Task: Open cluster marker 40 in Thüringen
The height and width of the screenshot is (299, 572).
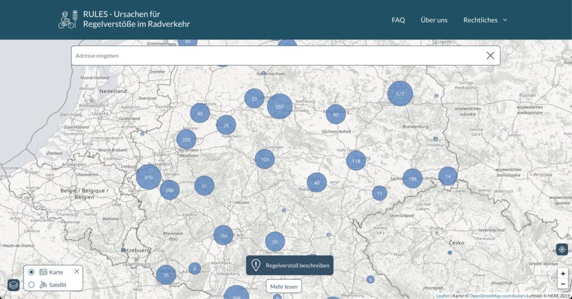Action: 317,183
